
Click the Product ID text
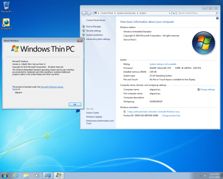coord(141,115)
